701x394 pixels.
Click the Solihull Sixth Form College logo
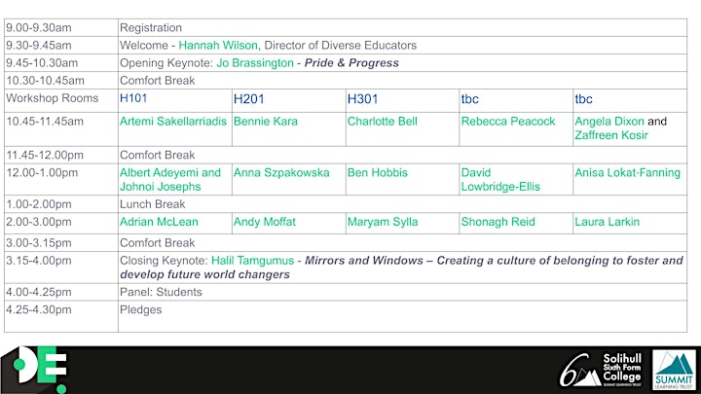pyautogui.click(x=602, y=370)
